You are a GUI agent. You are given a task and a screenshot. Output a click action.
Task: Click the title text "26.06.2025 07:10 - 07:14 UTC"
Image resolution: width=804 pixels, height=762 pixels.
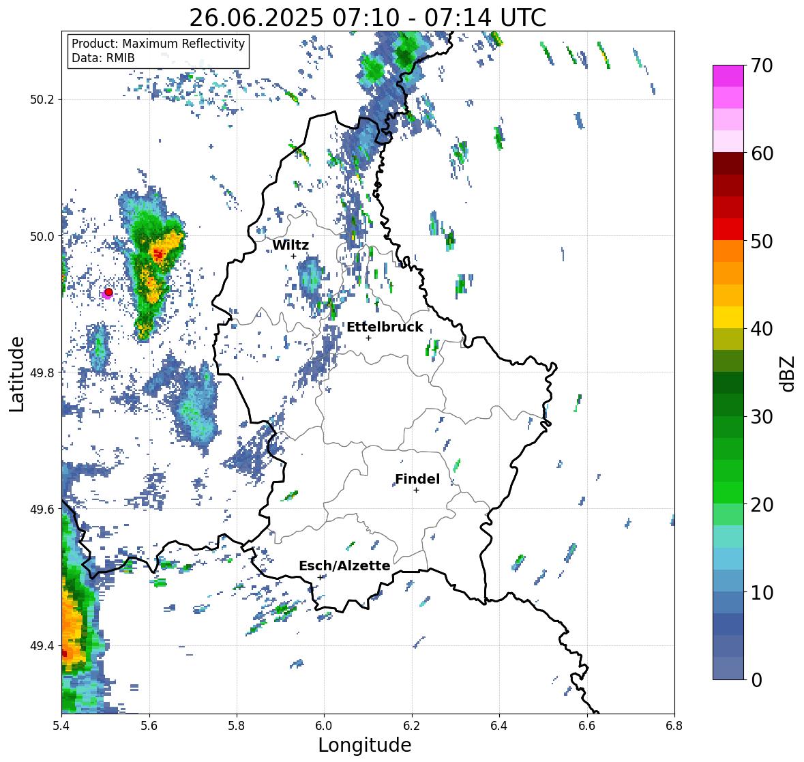[x=368, y=18]
